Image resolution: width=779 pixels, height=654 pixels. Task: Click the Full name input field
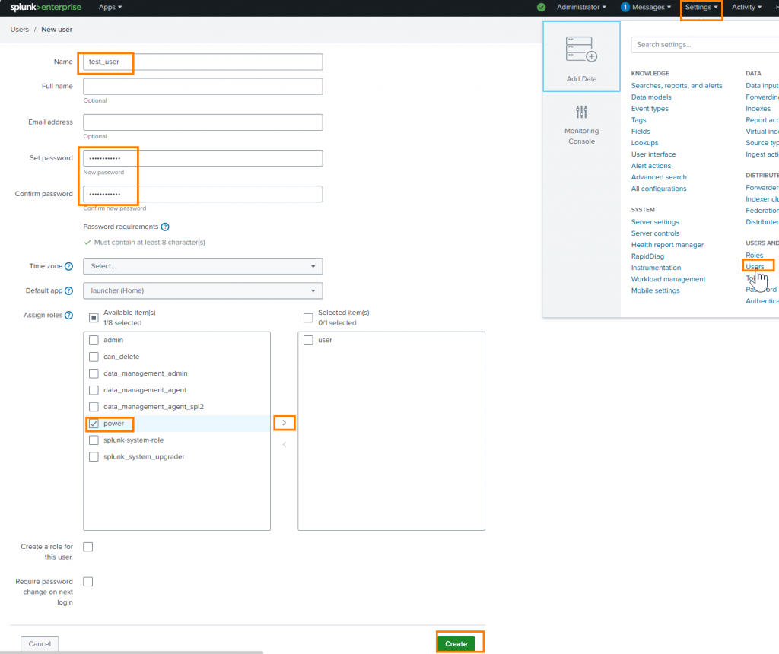coord(202,87)
